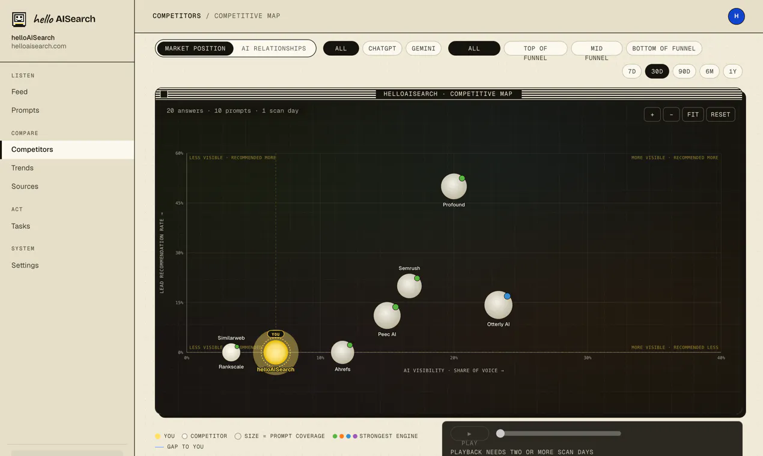Select the Peec AI competitor bubble
This screenshot has width=763, height=456.
(387, 316)
